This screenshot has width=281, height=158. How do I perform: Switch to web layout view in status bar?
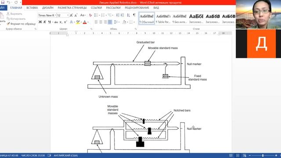click(x=245, y=155)
